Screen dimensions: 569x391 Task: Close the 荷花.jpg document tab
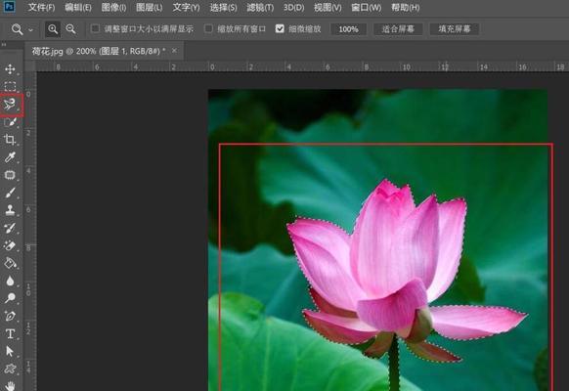pyautogui.click(x=175, y=51)
